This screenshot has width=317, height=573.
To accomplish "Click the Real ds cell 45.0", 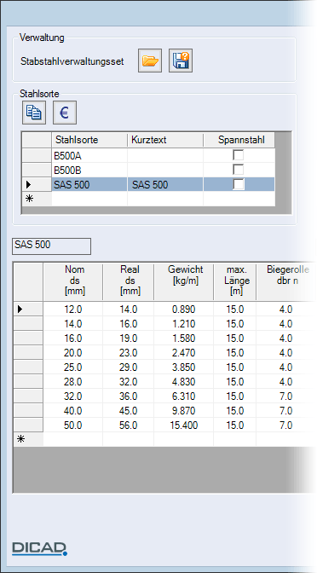I will 129,411.
